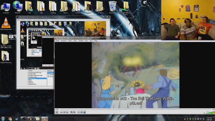Pause playback in VLC

(x=57, y=112)
